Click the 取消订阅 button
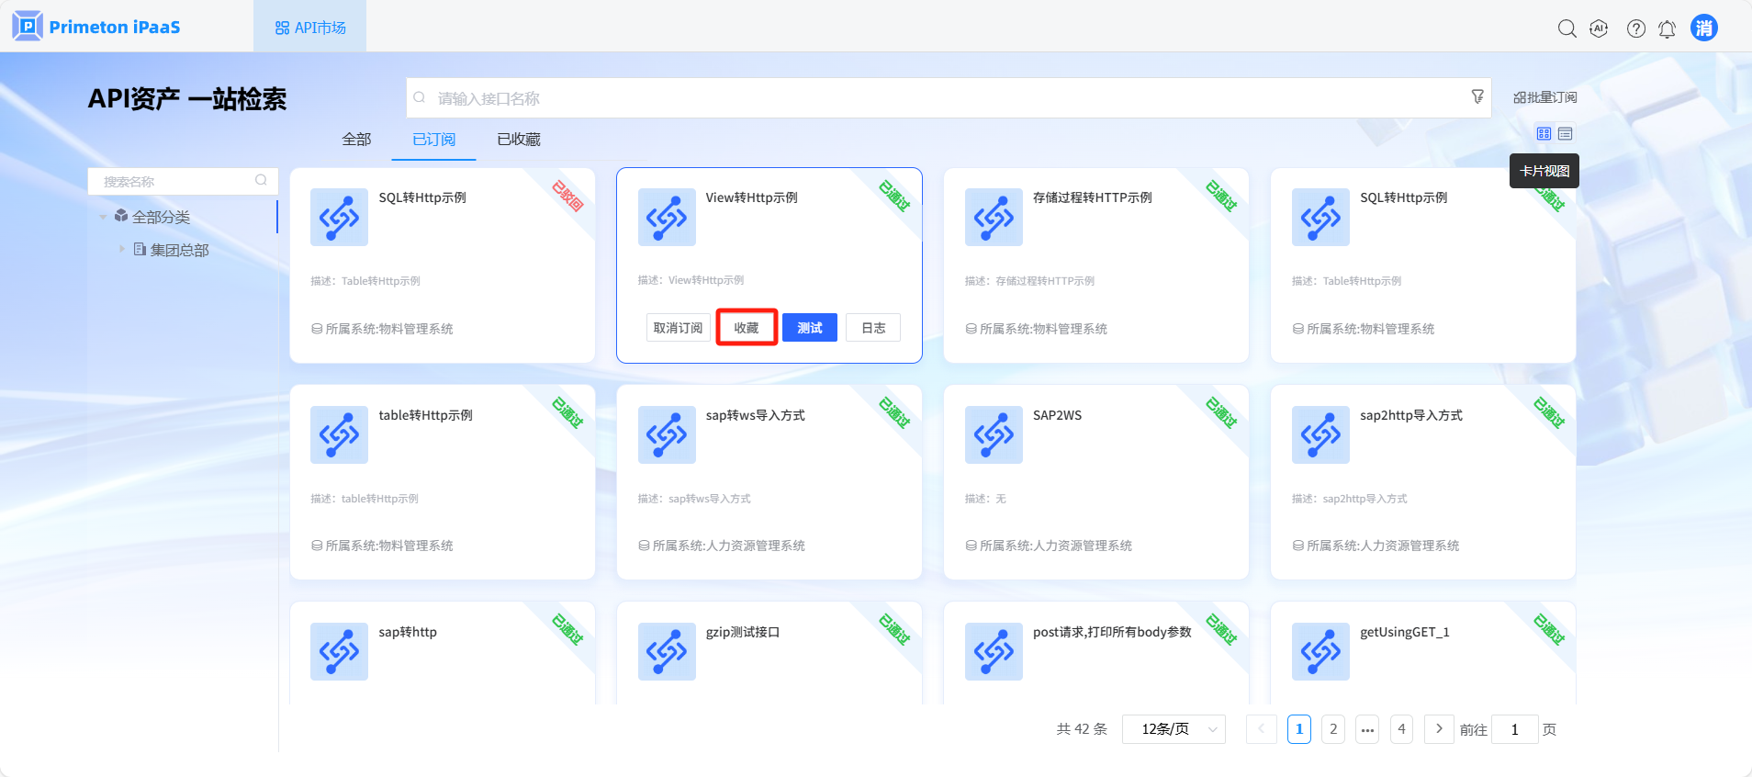1752x777 pixels. point(678,328)
